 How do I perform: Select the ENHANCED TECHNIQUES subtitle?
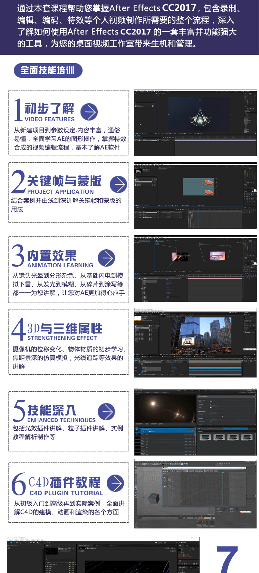tap(61, 420)
